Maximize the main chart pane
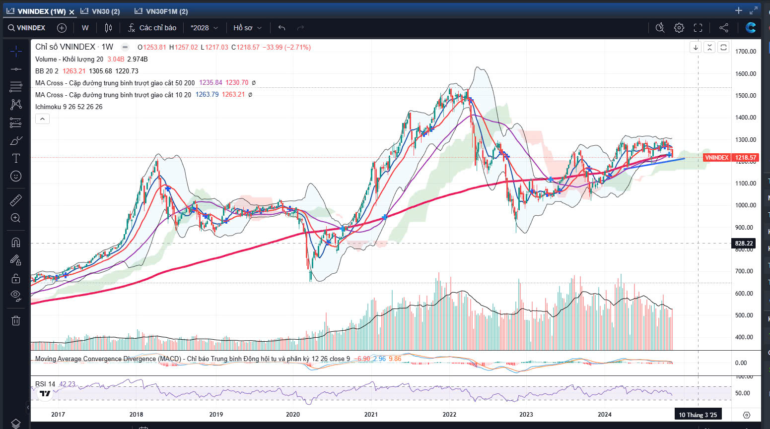 click(723, 47)
